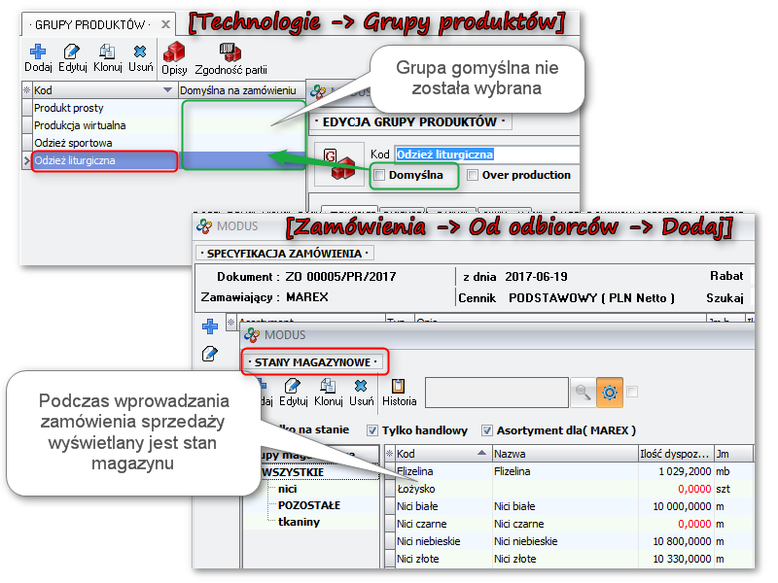The height and width of the screenshot is (583, 778).
Task: Switch to the Grupy produktów tab
Action: click(89, 24)
